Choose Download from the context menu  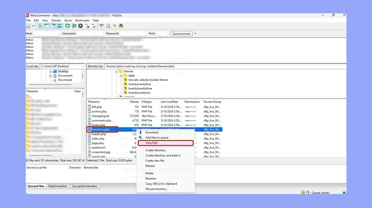pyautogui.click(x=152, y=132)
